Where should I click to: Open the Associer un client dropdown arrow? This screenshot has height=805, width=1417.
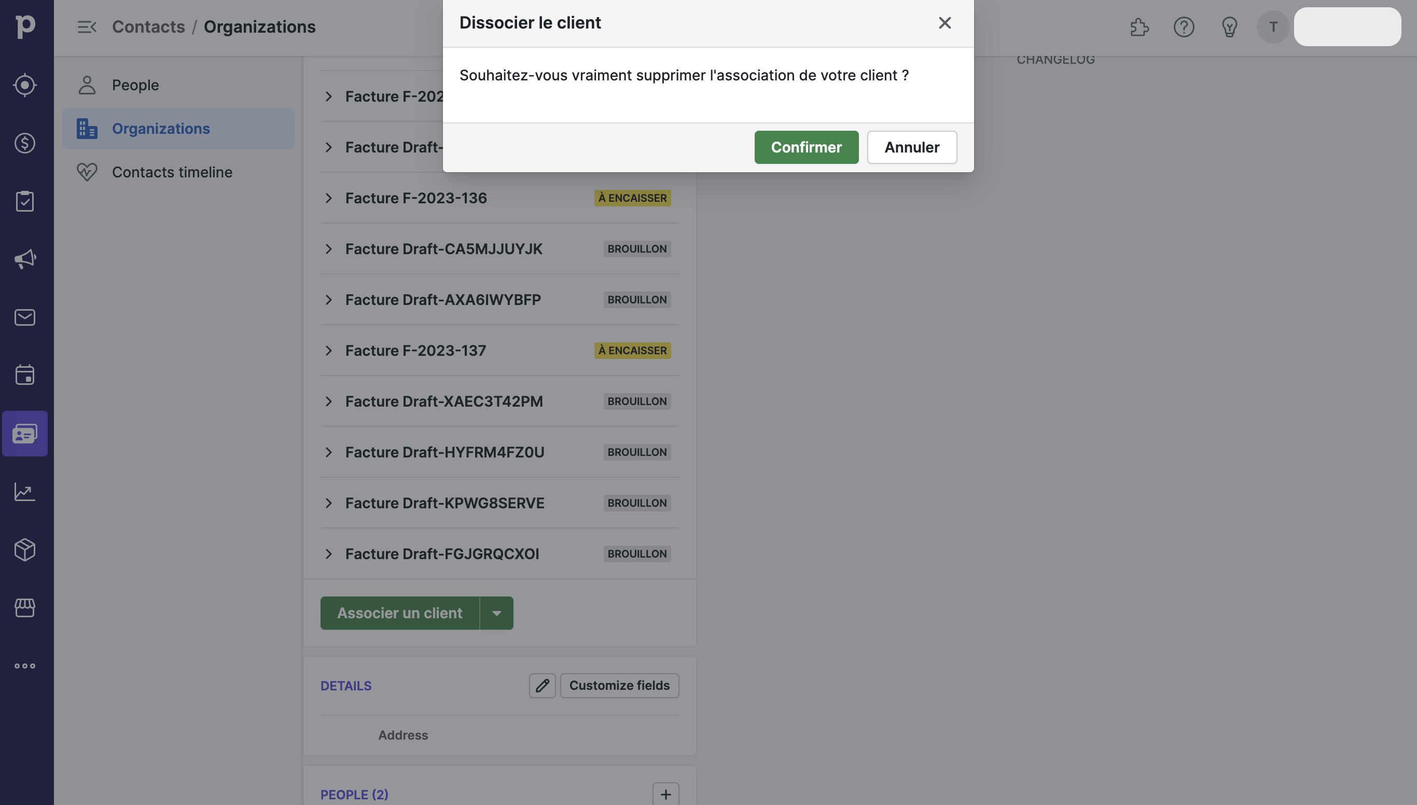(496, 613)
